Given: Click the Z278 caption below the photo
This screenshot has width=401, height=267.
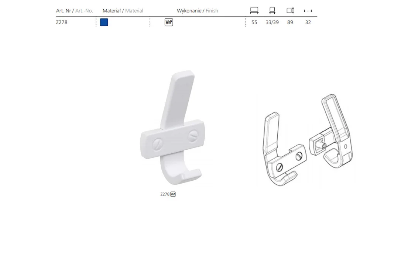Looking at the screenshot, I should point(165,194).
